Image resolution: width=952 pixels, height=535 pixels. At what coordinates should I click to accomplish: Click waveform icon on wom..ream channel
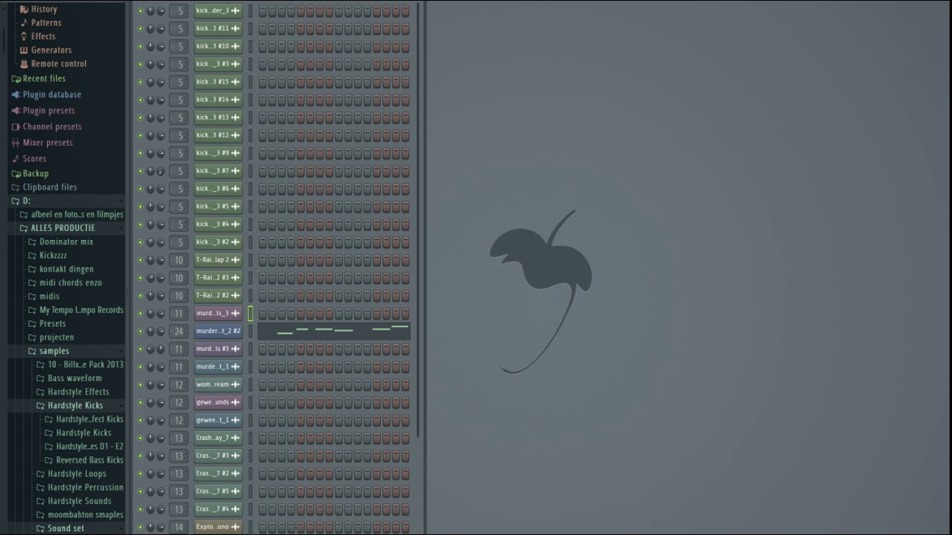(236, 385)
